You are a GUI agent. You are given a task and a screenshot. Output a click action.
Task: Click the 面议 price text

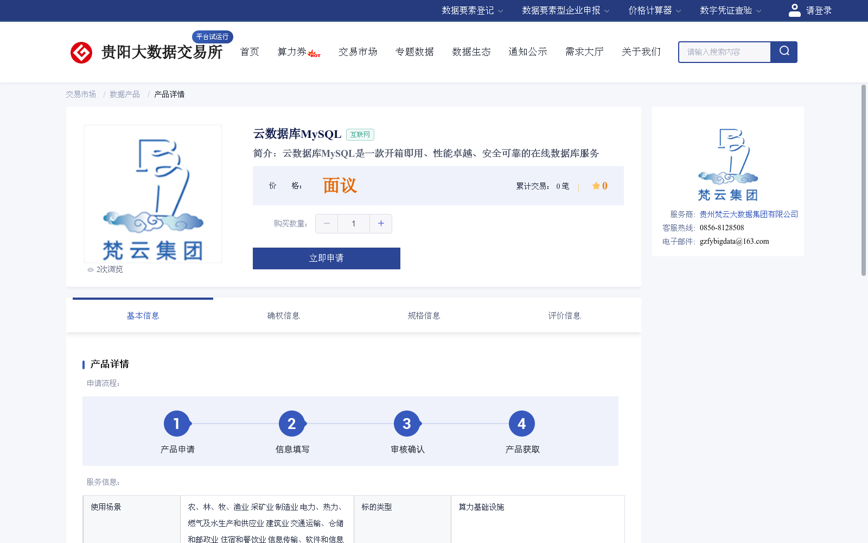tap(340, 186)
